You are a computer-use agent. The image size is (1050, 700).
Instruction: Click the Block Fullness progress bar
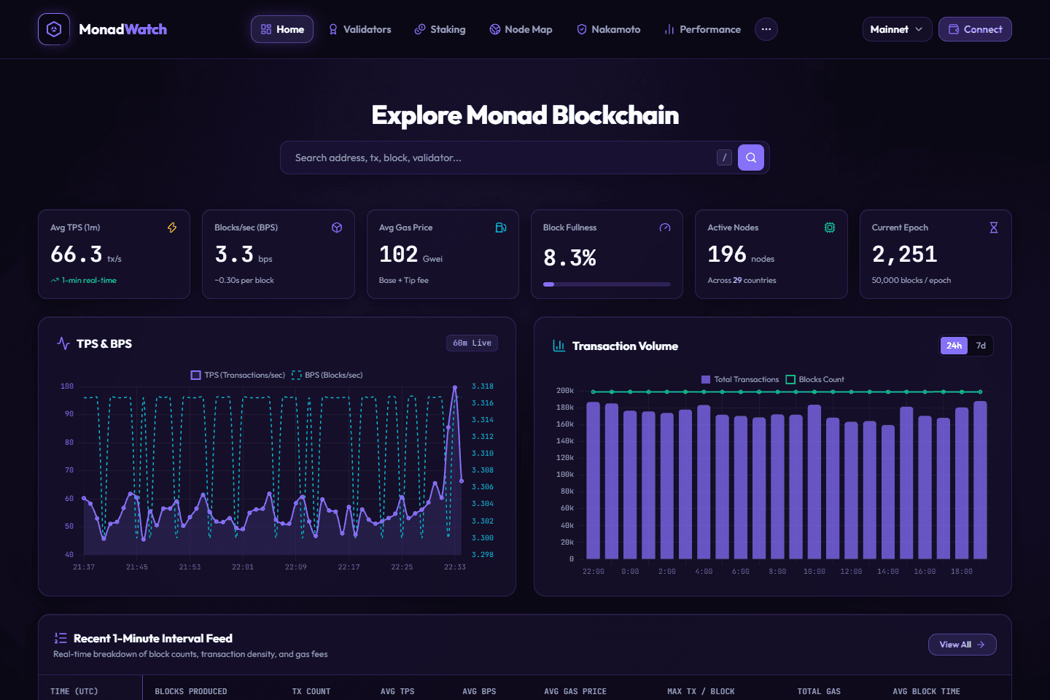click(607, 284)
